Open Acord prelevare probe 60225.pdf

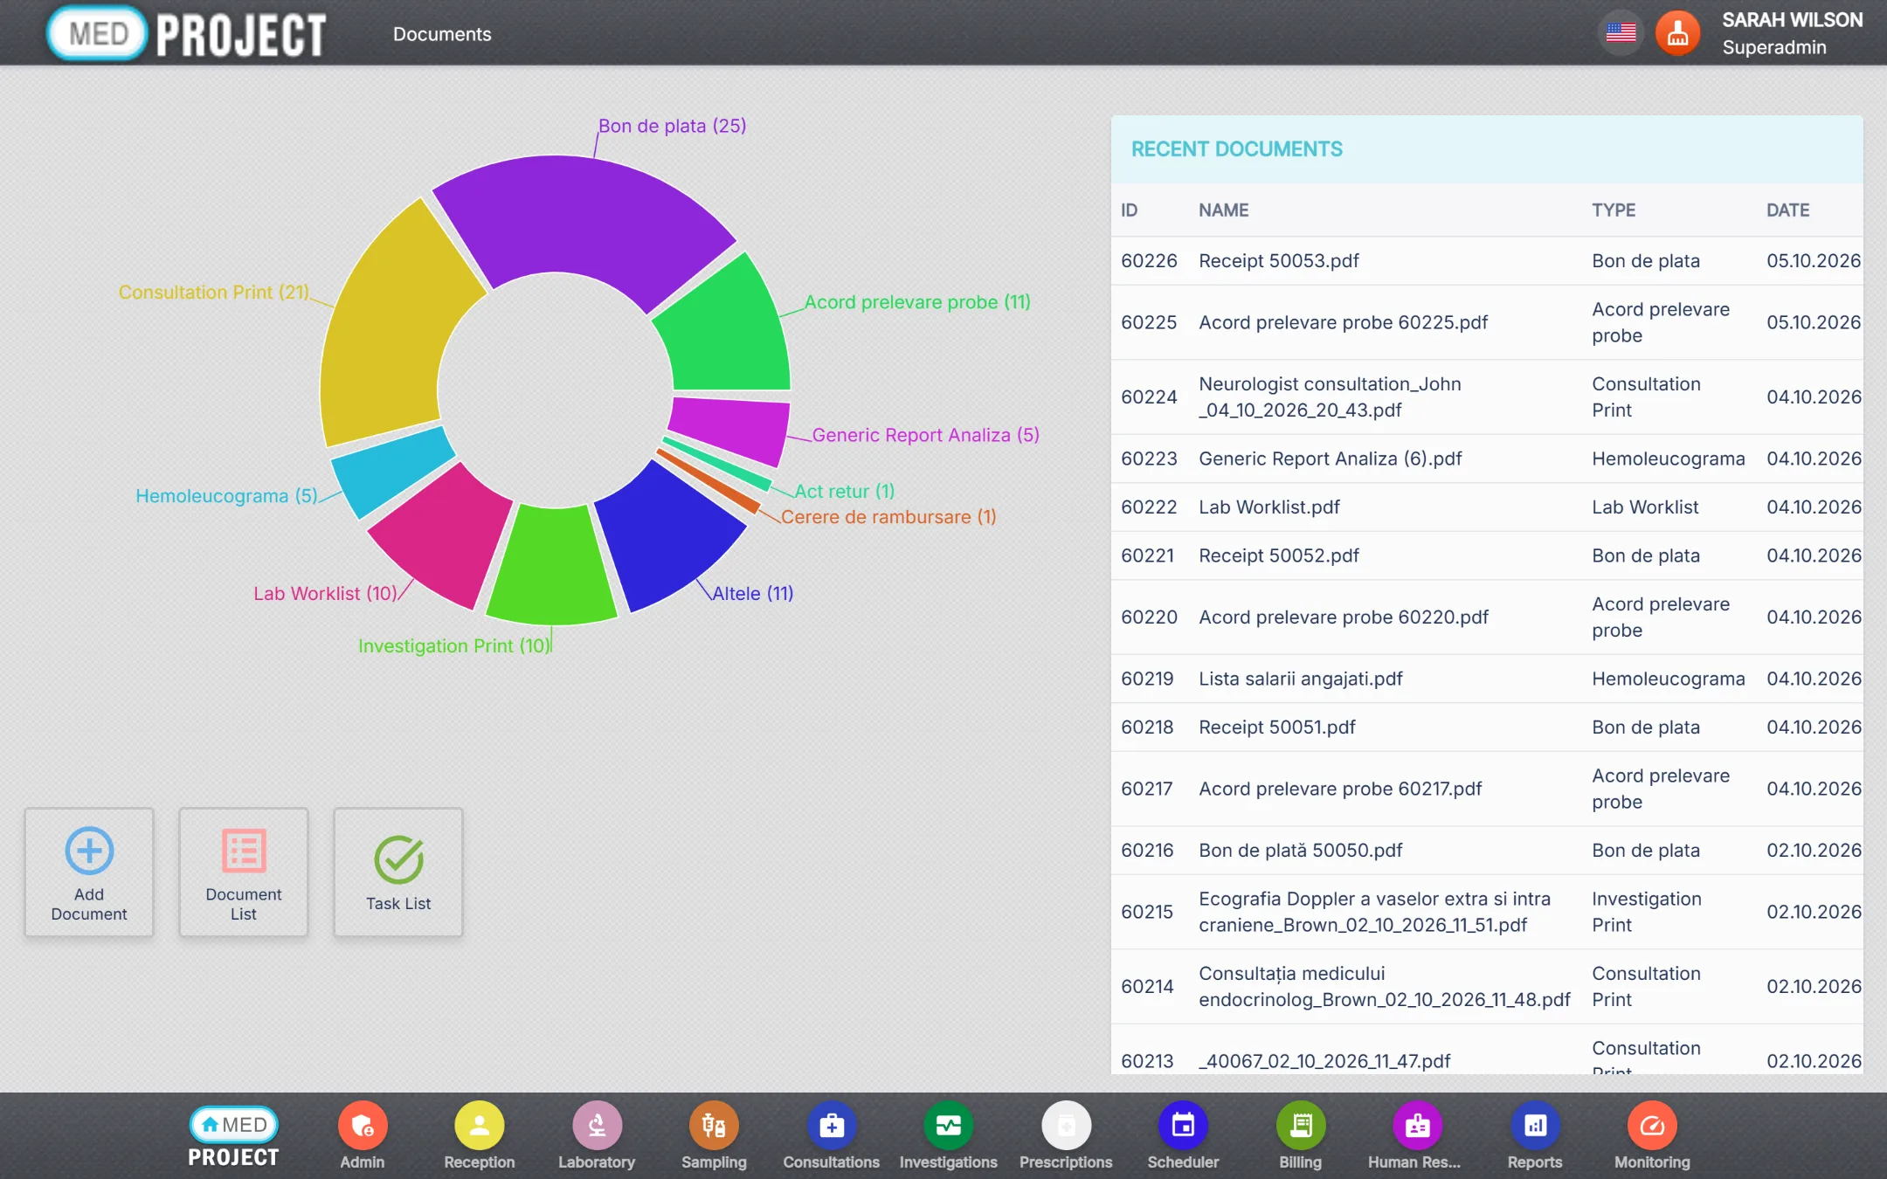1487,322
